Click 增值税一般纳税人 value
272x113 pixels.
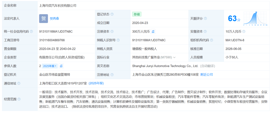(x=145, y=49)
